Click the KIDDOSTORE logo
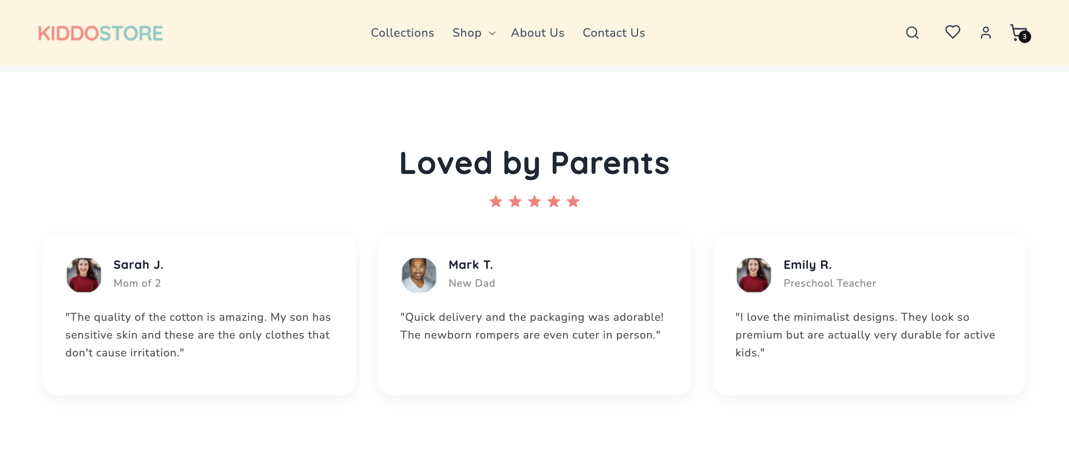This screenshot has width=1069, height=471. pyautogui.click(x=101, y=33)
